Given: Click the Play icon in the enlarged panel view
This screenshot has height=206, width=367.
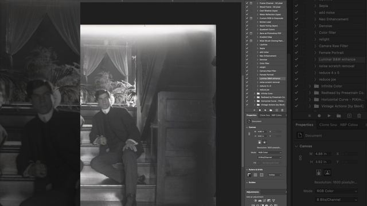Looking at the screenshot, I should 329,116.
